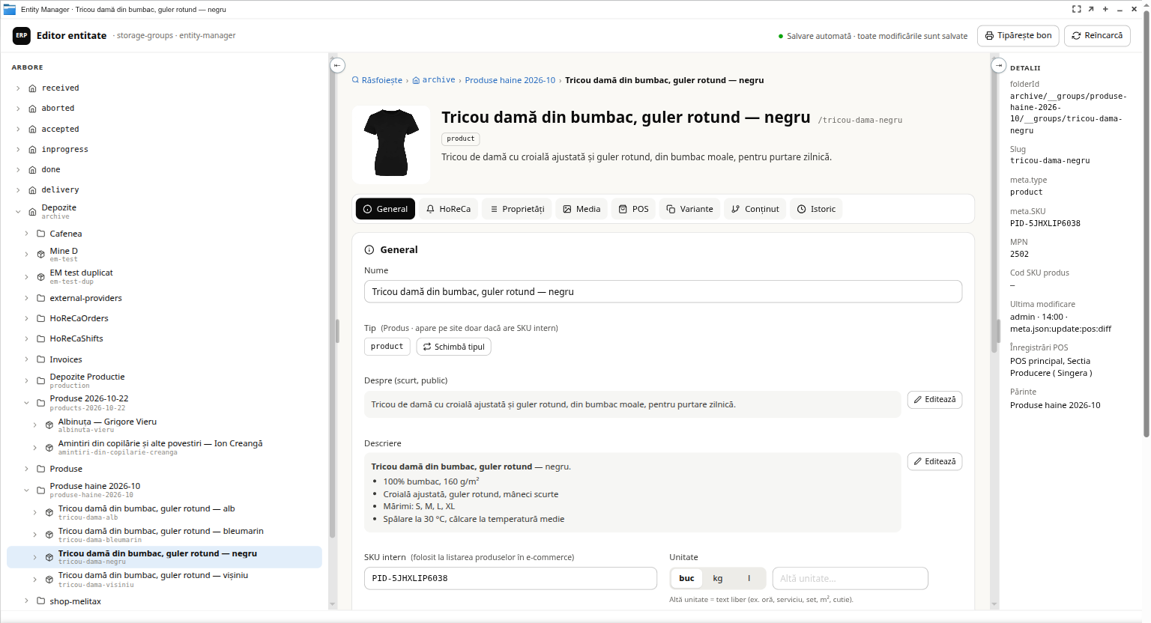Click the 'Tipărește bon' button
The width and height of the screenshot is (1151, 623).
(x=1018, y=36)
